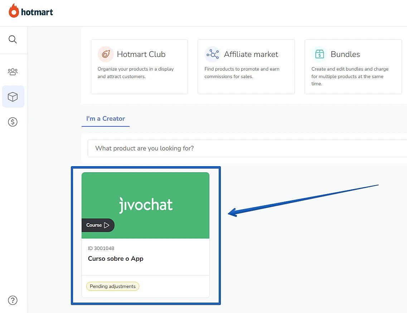Viewport: 407px width, 313px height.
Task: Open the Affiliate market card title
Action: [x=251, y=54]
